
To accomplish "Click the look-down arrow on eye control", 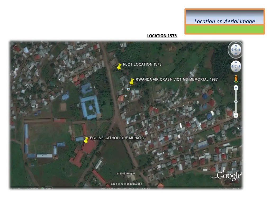I will point(236,53).
